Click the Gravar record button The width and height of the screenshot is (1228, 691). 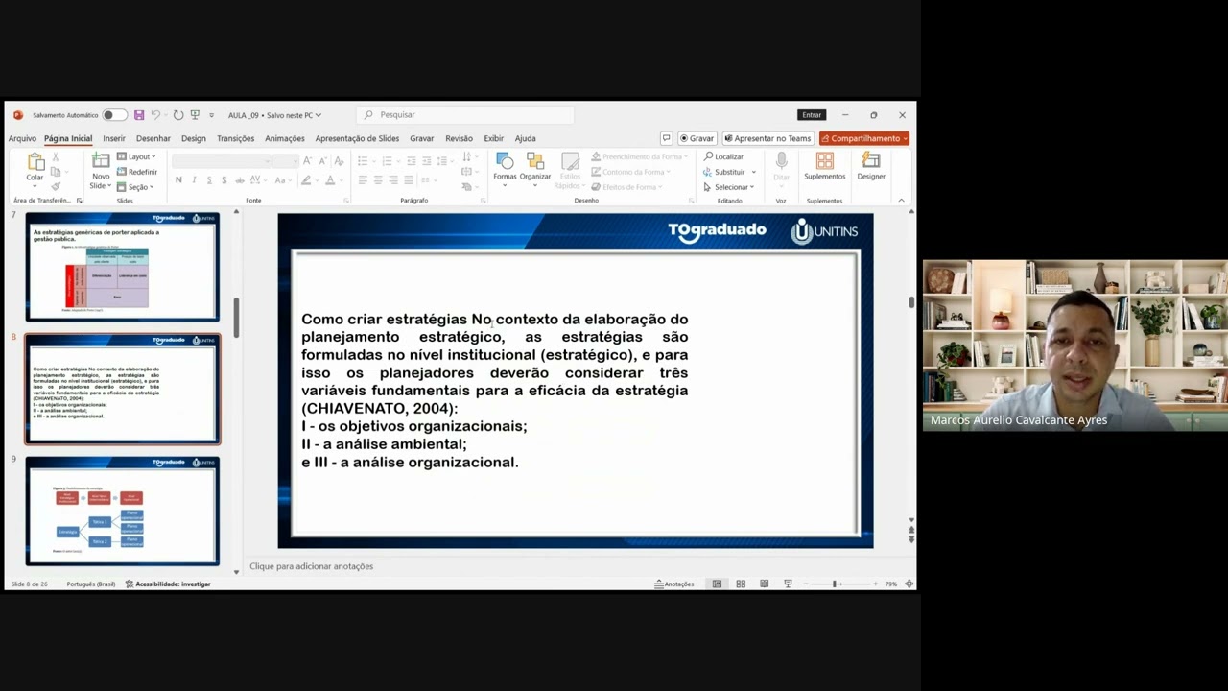697,138
